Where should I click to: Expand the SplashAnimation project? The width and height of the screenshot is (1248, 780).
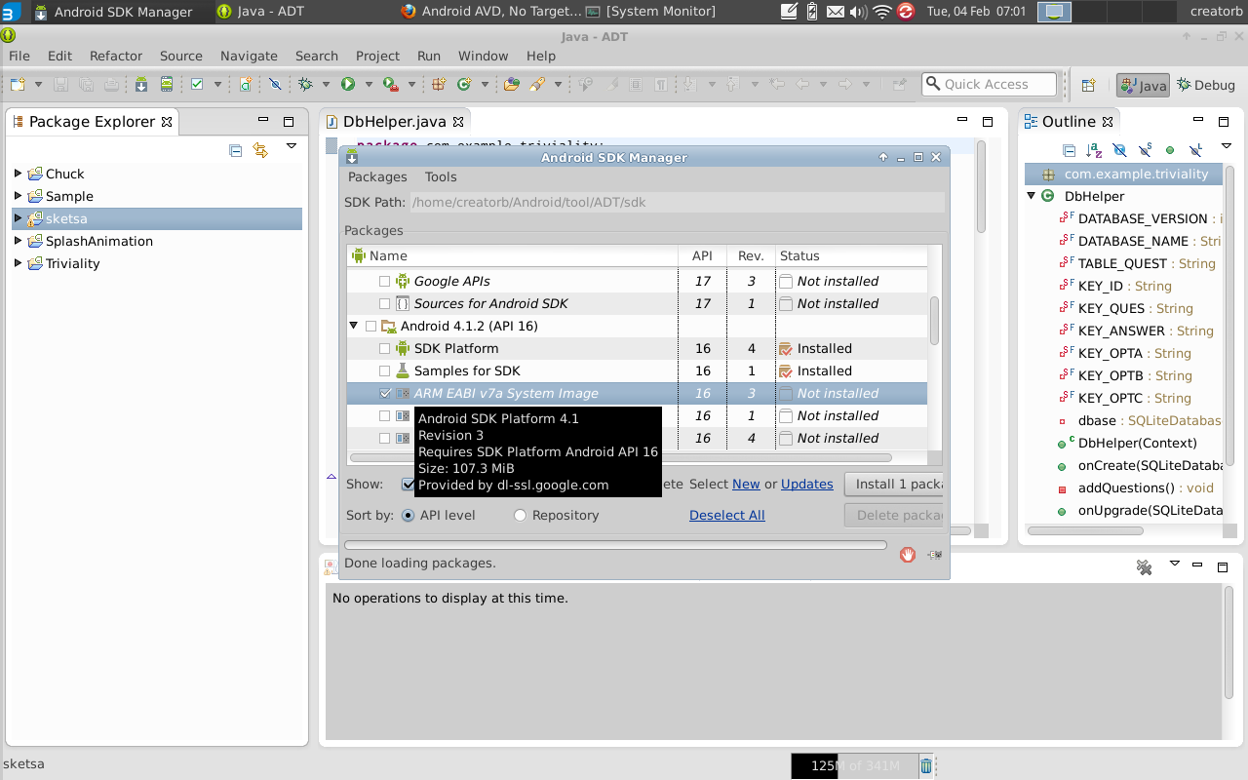pos(18,241)
